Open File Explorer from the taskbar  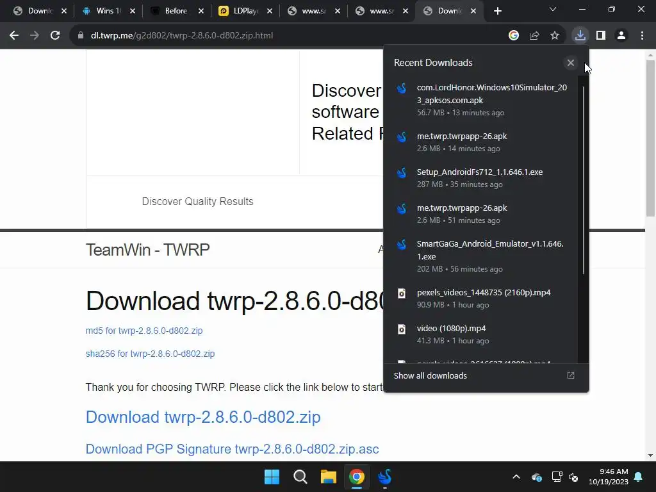point(329,477)
